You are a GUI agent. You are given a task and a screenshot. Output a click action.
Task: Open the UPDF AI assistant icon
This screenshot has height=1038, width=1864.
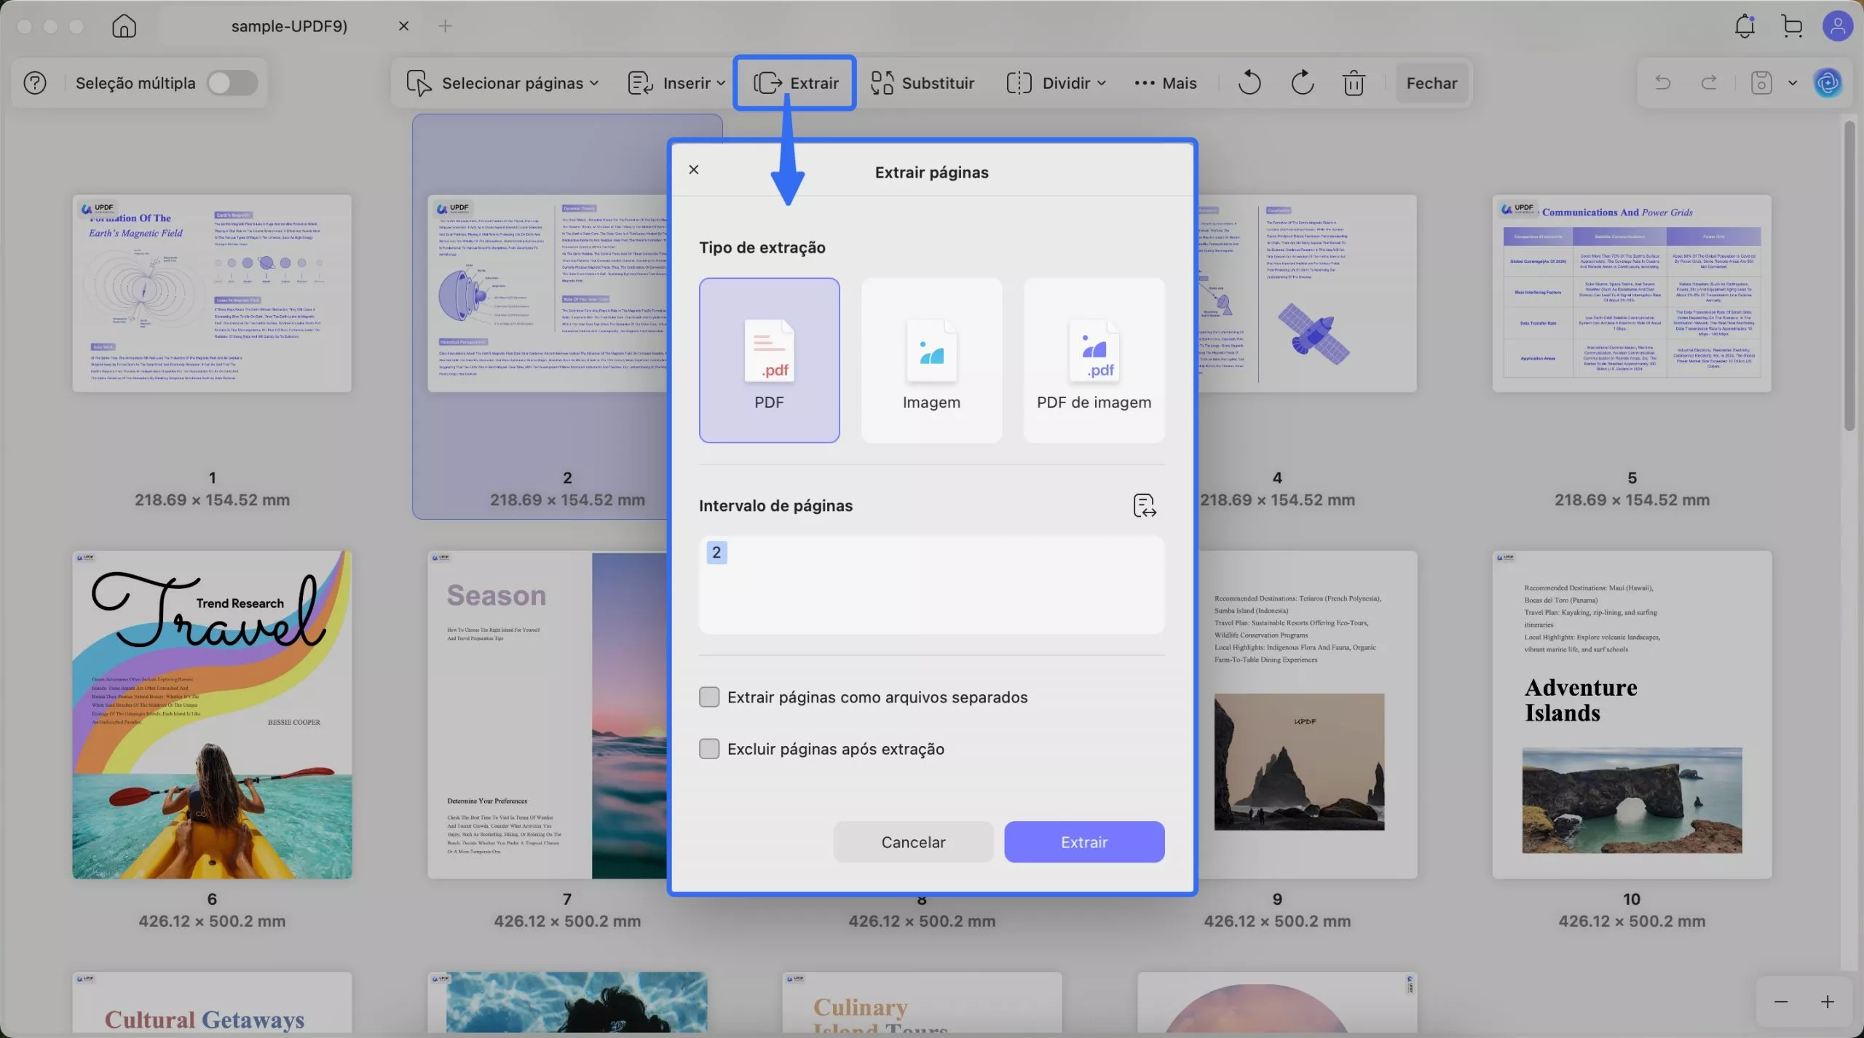point(1828,83)
